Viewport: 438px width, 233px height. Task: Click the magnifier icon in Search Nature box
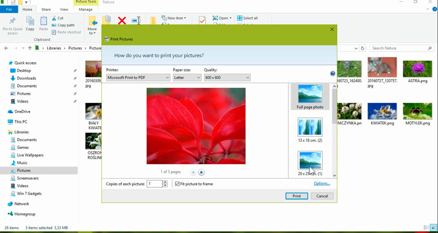[430, 48]
